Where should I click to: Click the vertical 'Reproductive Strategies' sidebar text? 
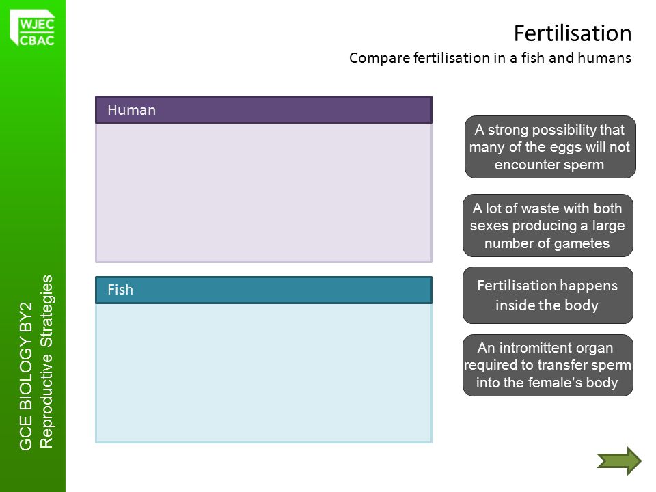point(46,361)
